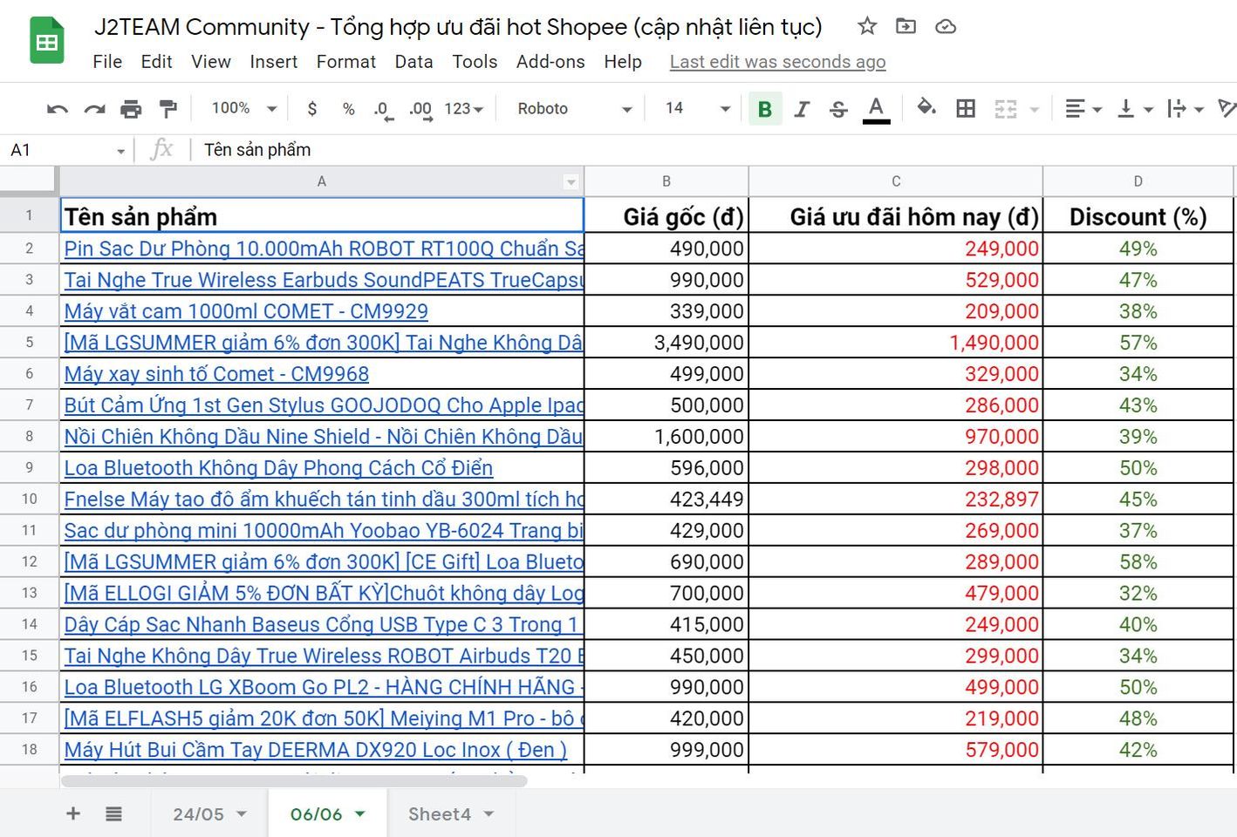Redo the last action

coord(94,109)
